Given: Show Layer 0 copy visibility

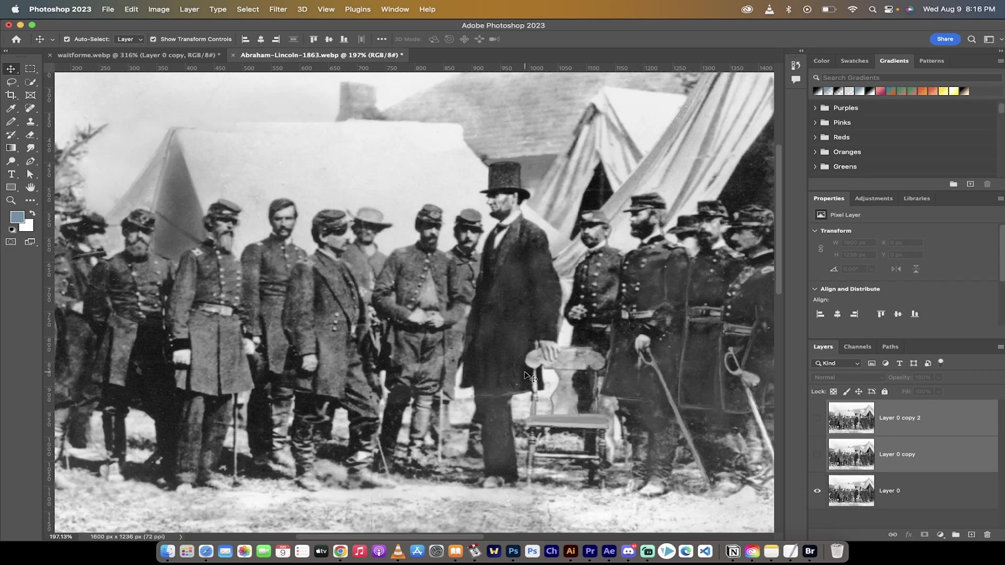Looking at the screenshot, I should coord(817,454).
